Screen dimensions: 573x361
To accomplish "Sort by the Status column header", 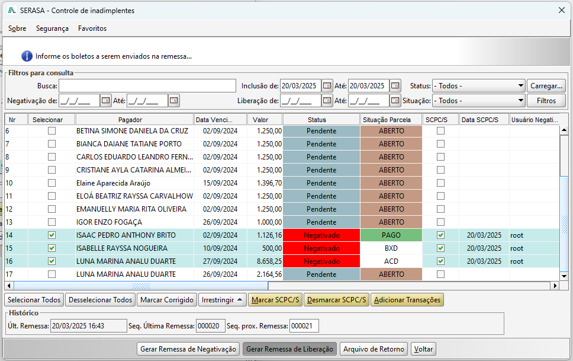I will 321,120.
